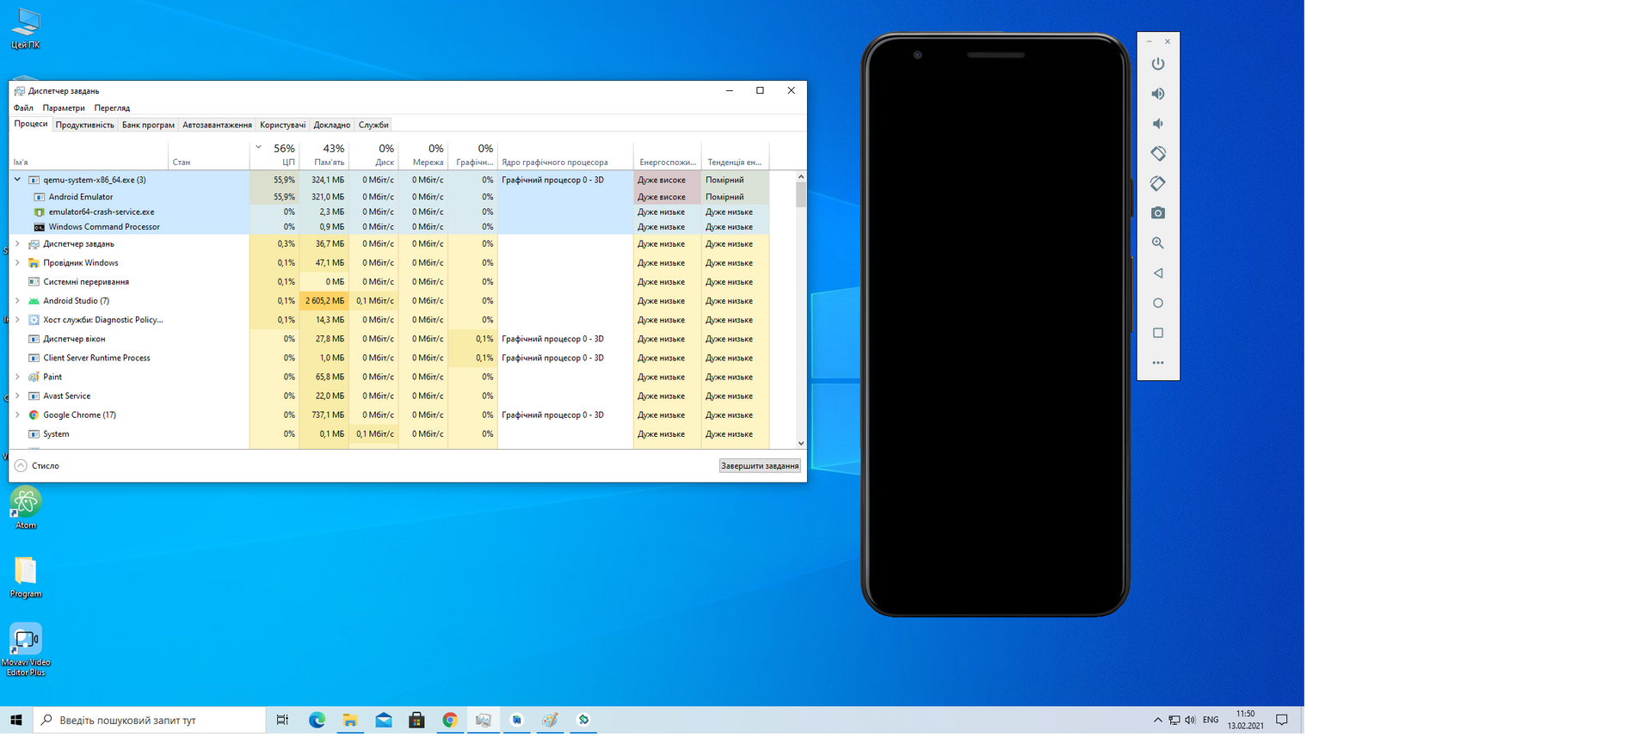Sort processes by Мережа column header
Image resolution: width=1652 pixels, height=743 pixels.
423,156
